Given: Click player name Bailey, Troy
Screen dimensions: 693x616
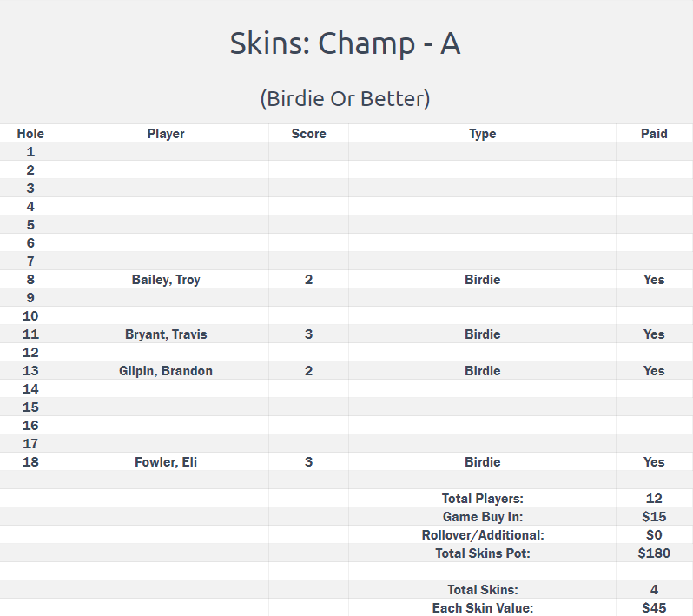Looking at the screenshot, I should point(166,280).
